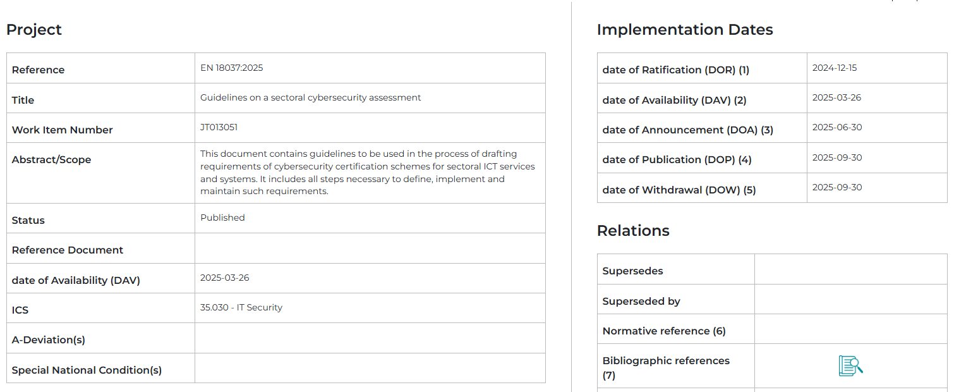Screen dimensions: 954x392
Task: Click the Relations section heading
Action: click(632, 231)
